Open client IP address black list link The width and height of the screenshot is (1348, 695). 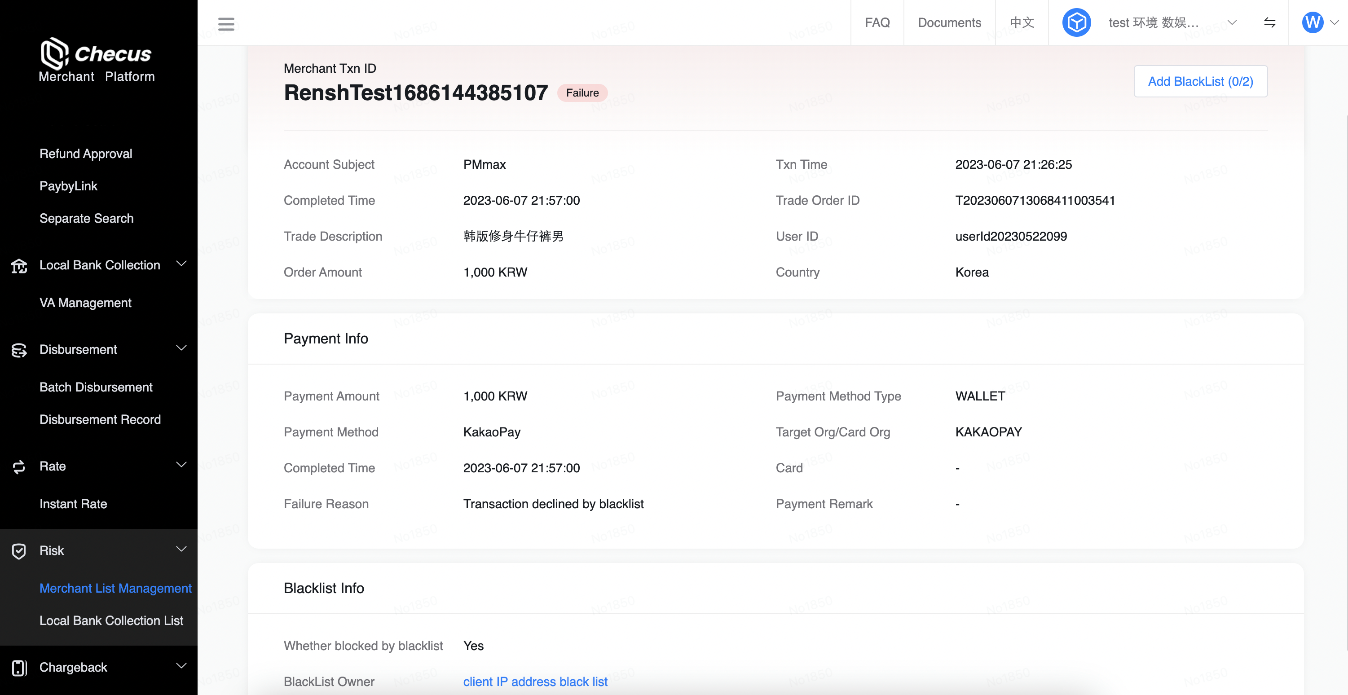pos(535,682)
